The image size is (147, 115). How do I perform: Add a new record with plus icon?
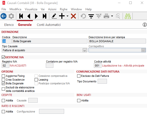click(62, 16)
